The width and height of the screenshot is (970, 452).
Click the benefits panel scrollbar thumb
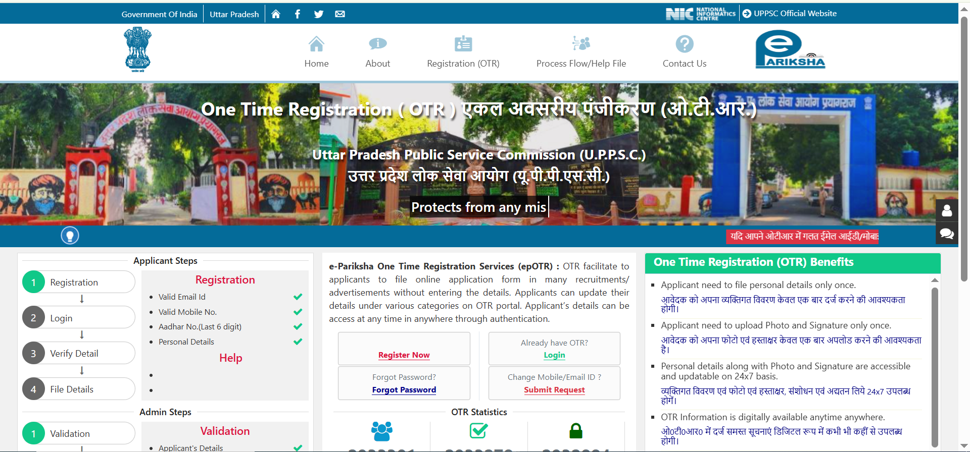(x=935, y=367)
